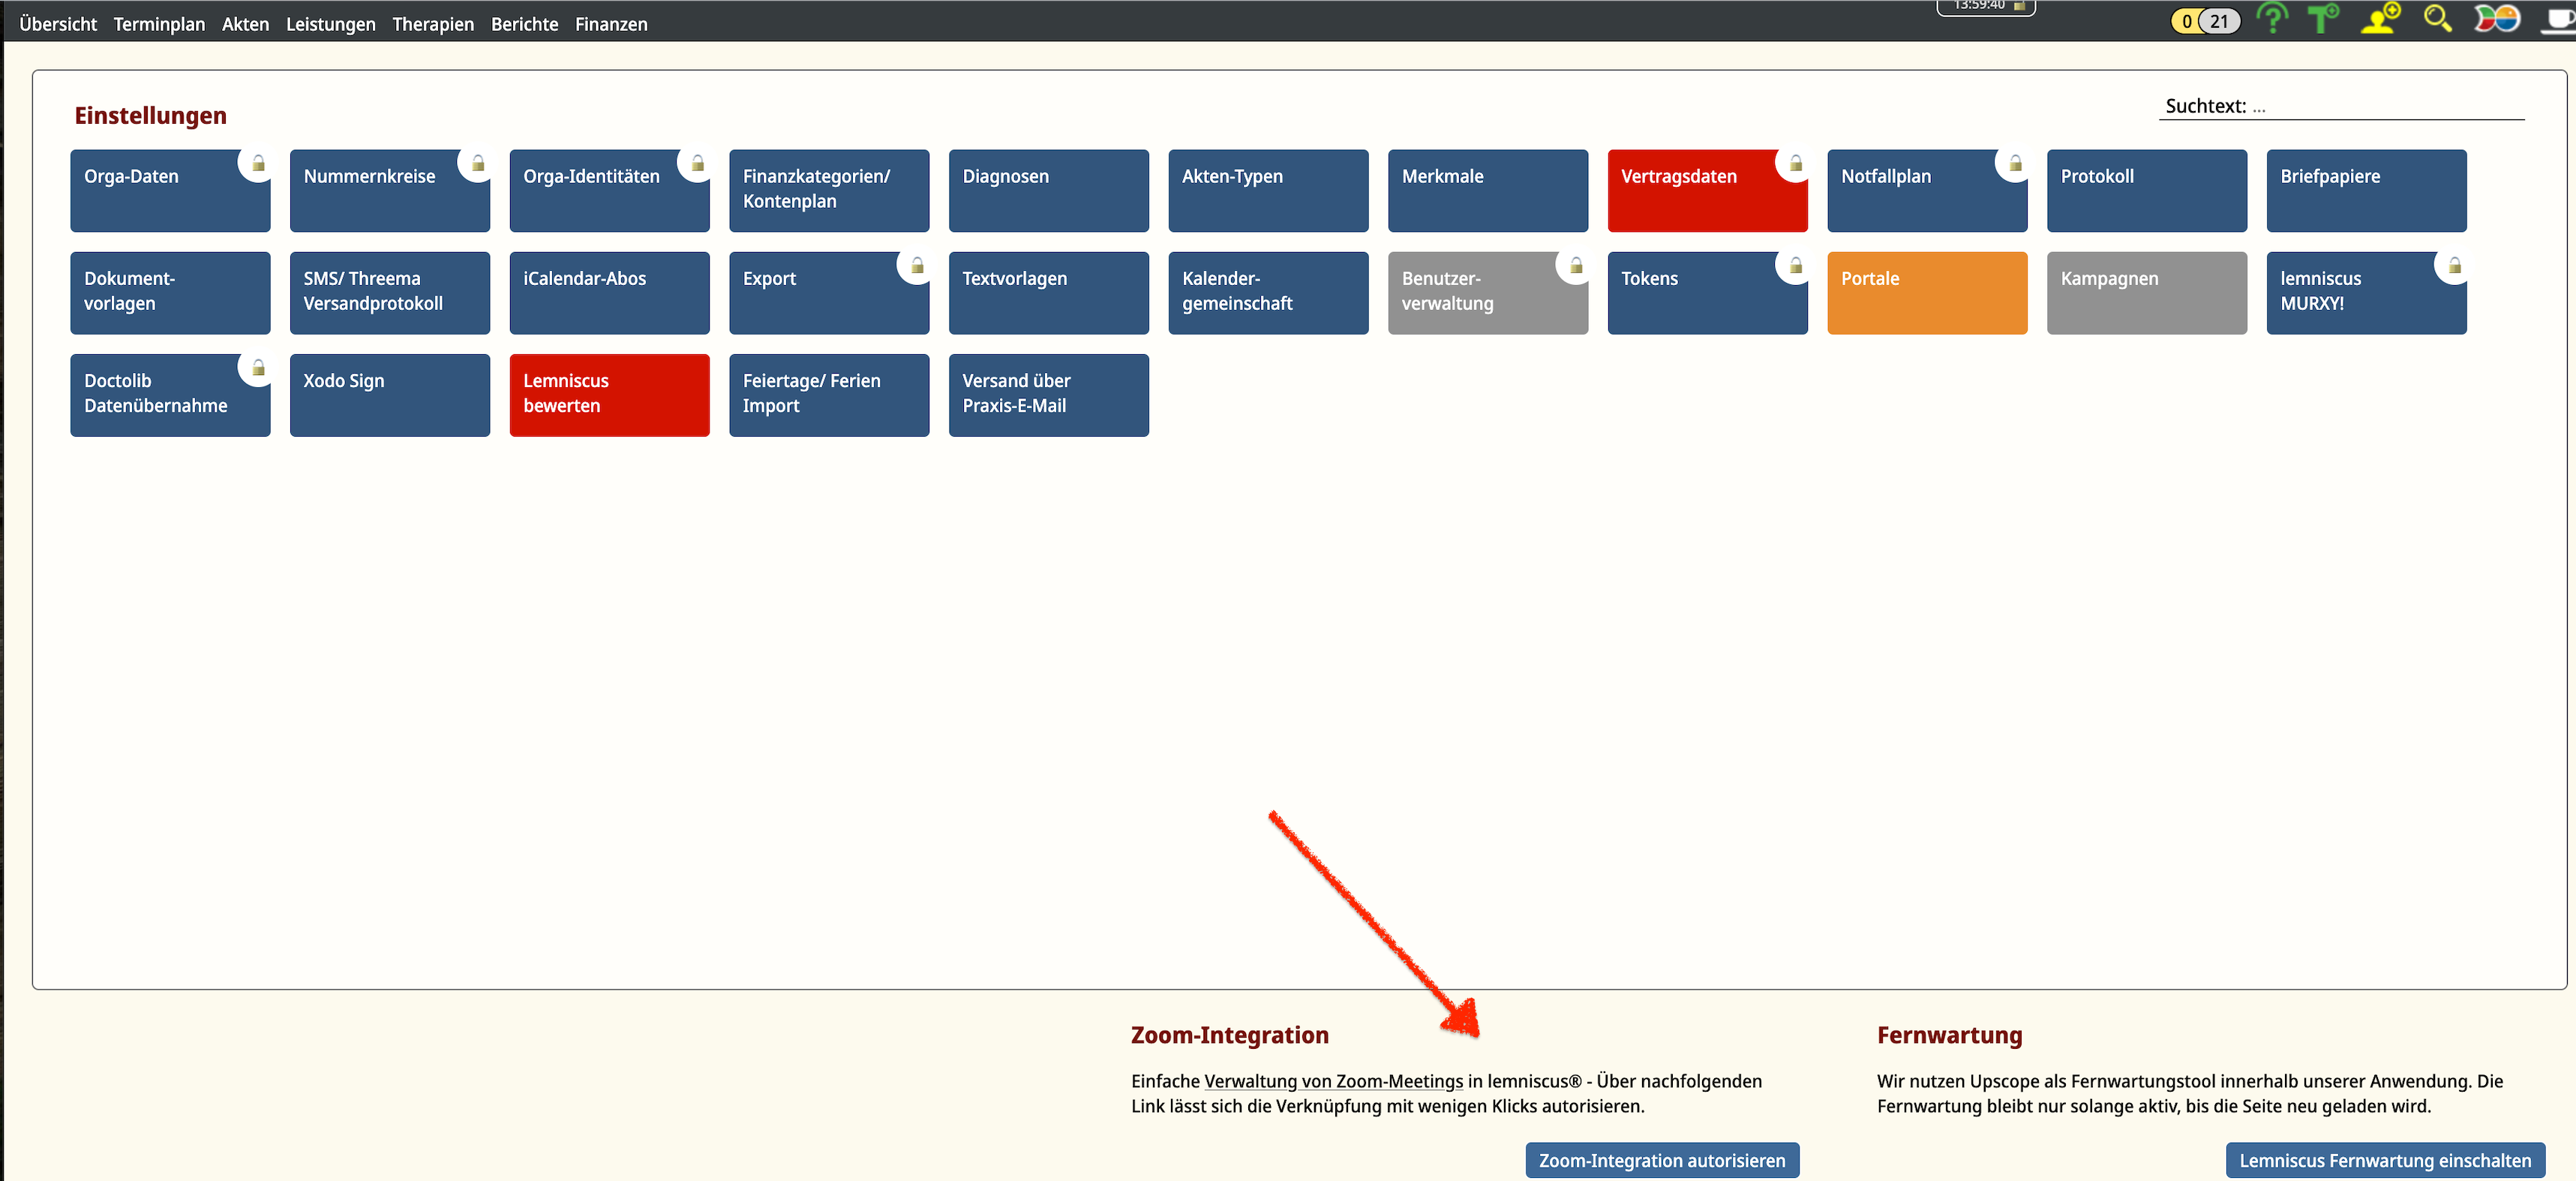Open the Finanzen menu
This screenshot has width=2576, height=1181.
(611, 24)
